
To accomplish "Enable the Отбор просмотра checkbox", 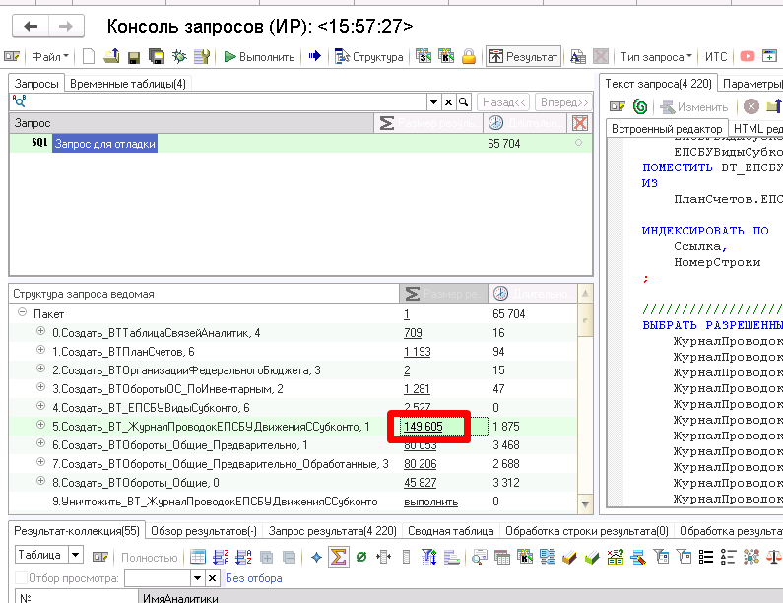I will click(21, 578).
